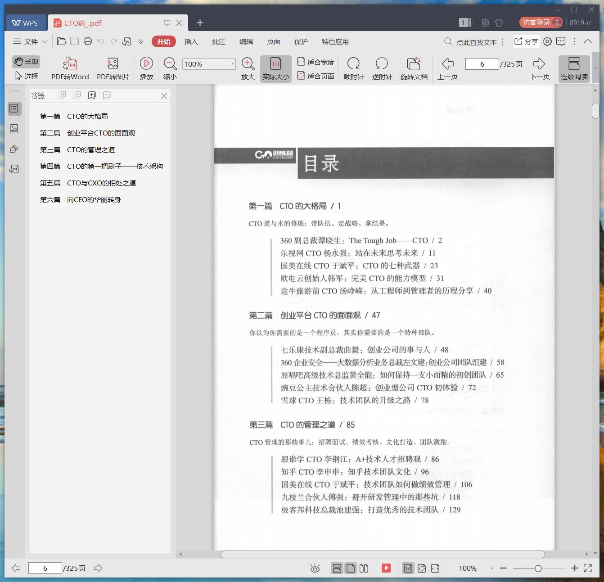Enable eye-protection mode in status bar

(315, 568)
